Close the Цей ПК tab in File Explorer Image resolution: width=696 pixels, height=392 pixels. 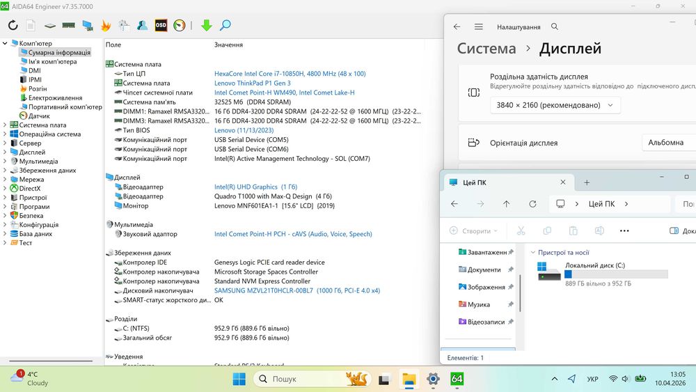point(563,182)
